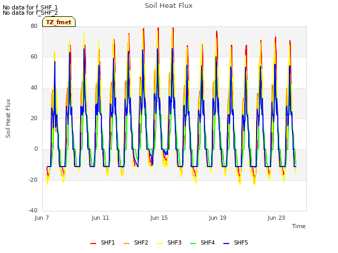The width and height of the screenshot is (338, 253).
Task: Toggle SHF2 series in legend
Action: 136,242
